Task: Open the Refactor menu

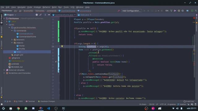Action: pyautogui.click(x=46, y=7)
